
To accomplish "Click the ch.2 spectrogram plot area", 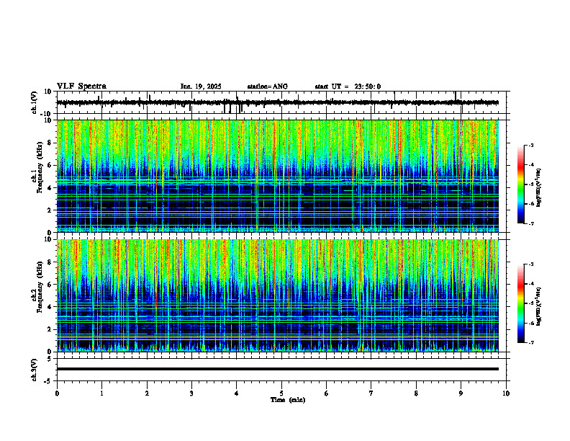I will click(278, 295).
